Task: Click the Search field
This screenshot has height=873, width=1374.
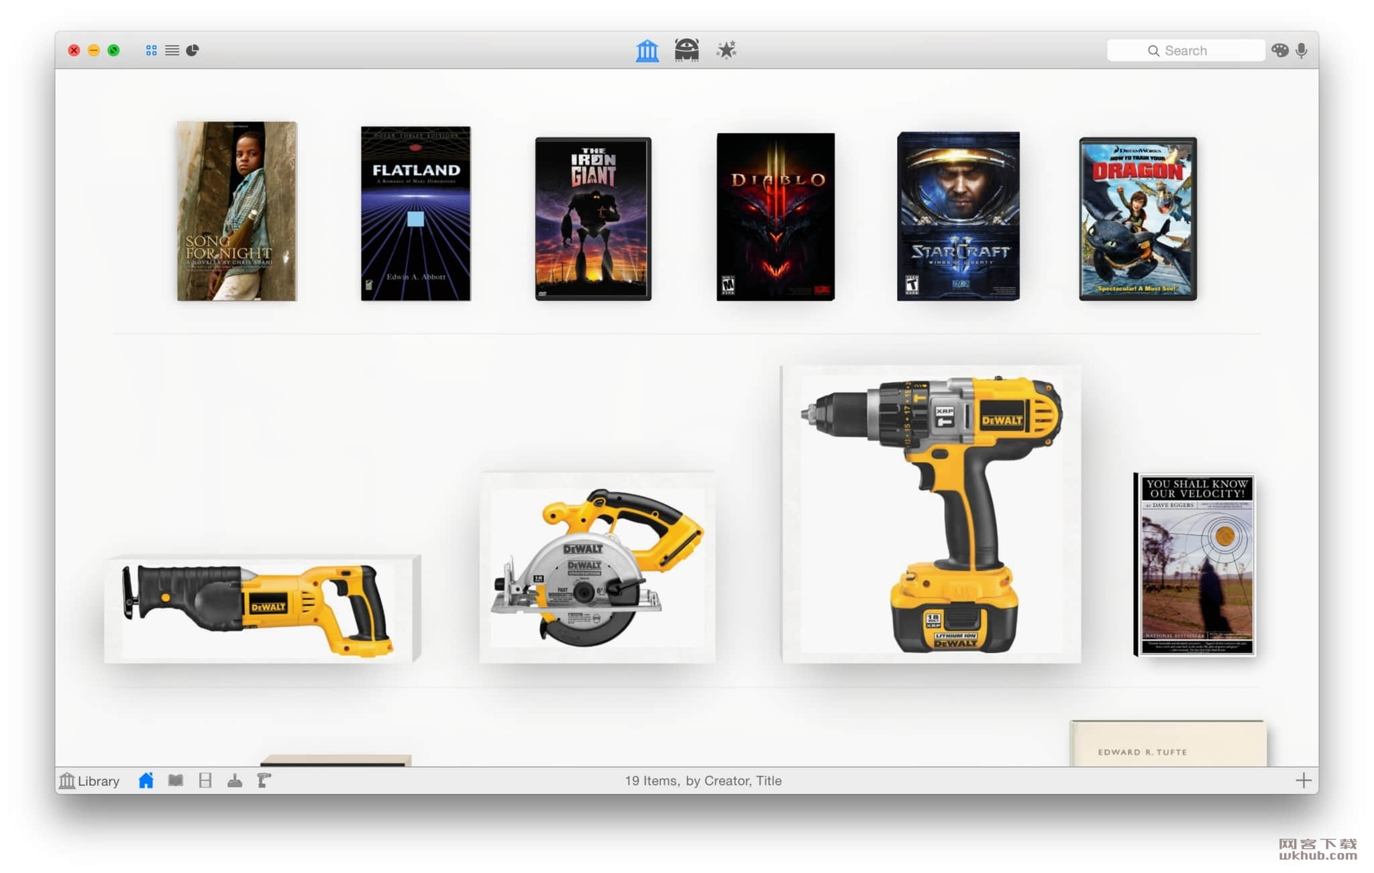Action: tap(1185, 51)
